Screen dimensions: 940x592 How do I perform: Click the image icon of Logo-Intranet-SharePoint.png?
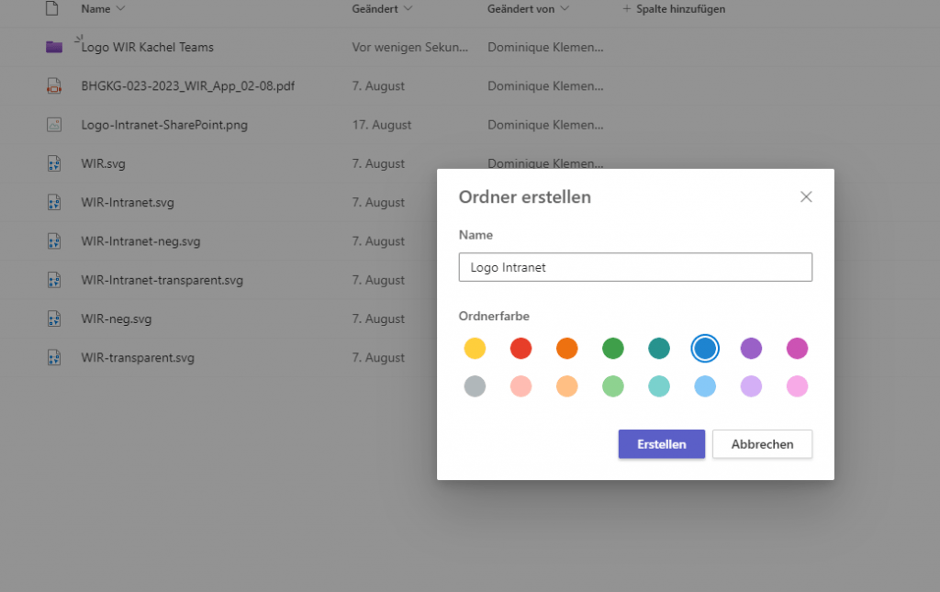pyautogui.click(x=53, y=125)
